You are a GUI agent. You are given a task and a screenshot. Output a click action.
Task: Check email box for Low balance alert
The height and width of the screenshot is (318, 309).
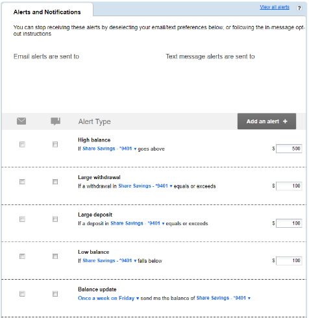[x=22, y=256]
